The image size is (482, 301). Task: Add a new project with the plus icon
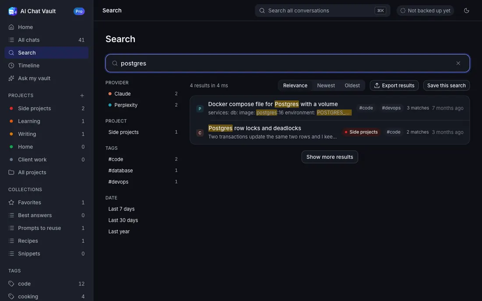82,95
